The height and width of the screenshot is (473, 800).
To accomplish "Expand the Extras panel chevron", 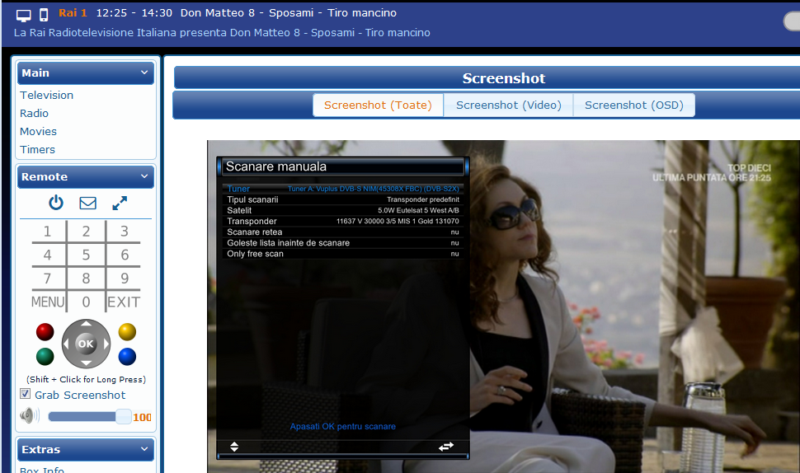I will (x=144, y=449).
